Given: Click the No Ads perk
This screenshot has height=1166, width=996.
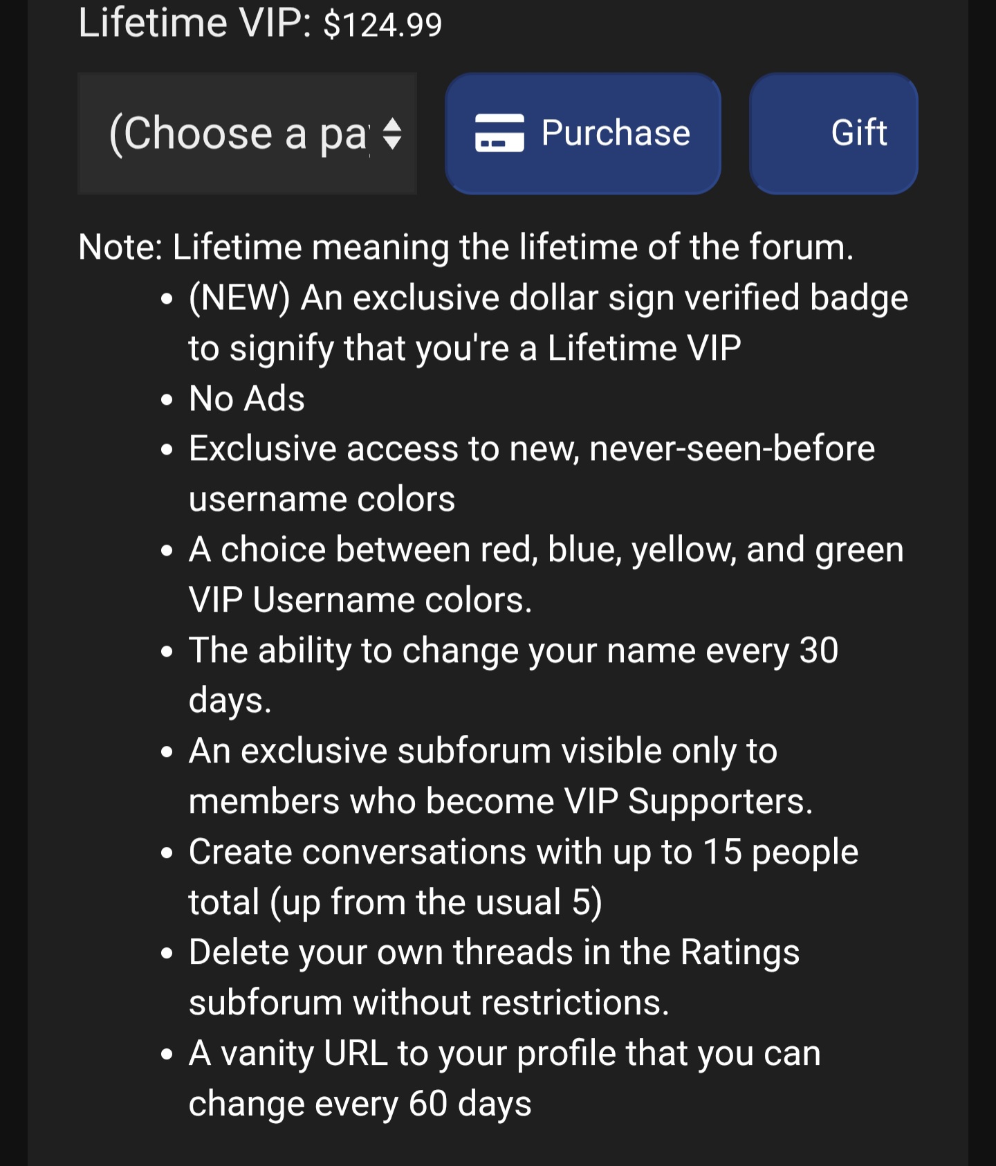Looking at the screenshot, I should tap(247, 399).
